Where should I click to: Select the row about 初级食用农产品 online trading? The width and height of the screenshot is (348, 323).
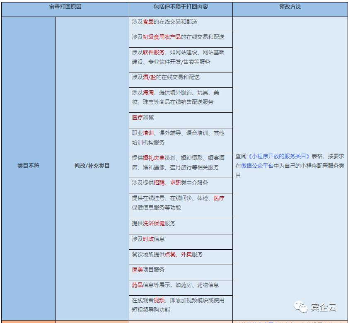[181, 40]
